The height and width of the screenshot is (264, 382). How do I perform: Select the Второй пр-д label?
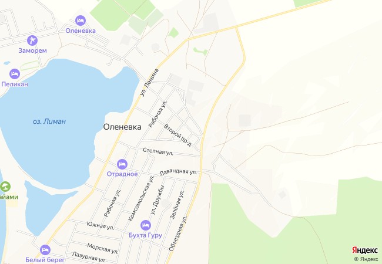coord(177,136)
